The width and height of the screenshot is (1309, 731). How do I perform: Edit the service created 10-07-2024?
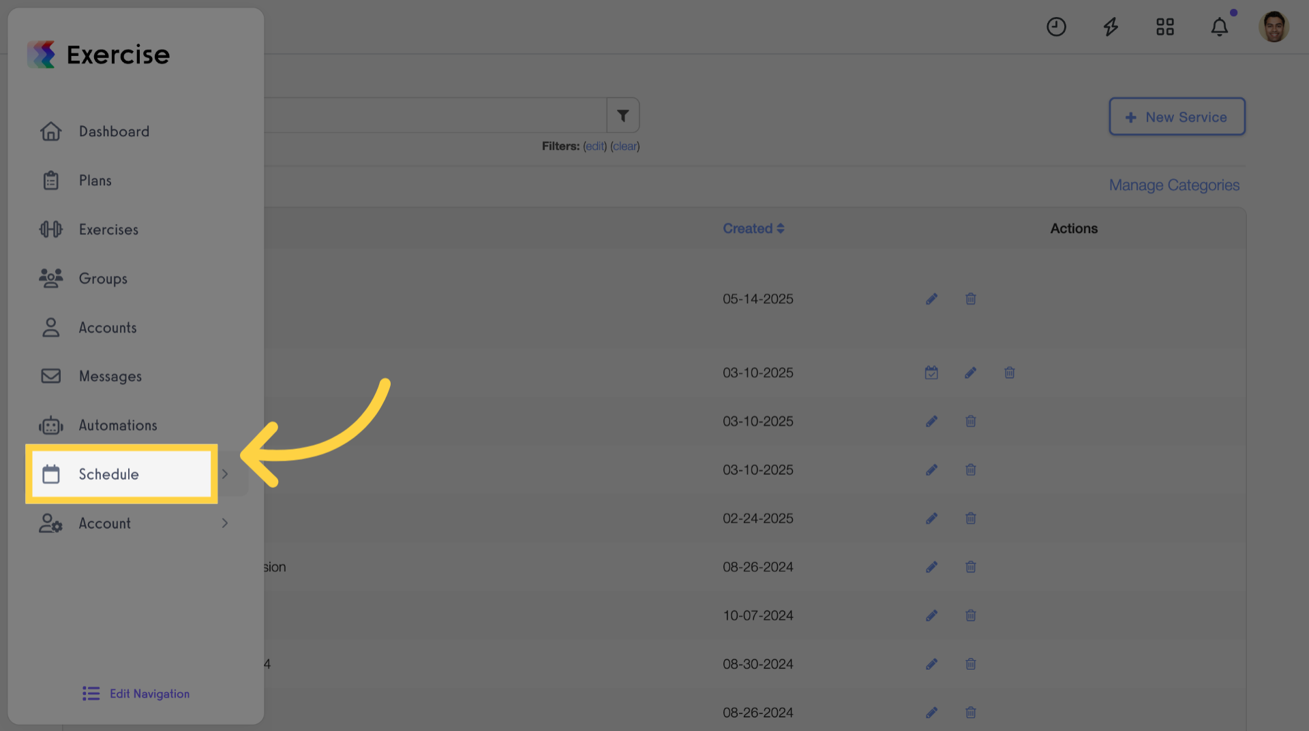coord(931,616)
